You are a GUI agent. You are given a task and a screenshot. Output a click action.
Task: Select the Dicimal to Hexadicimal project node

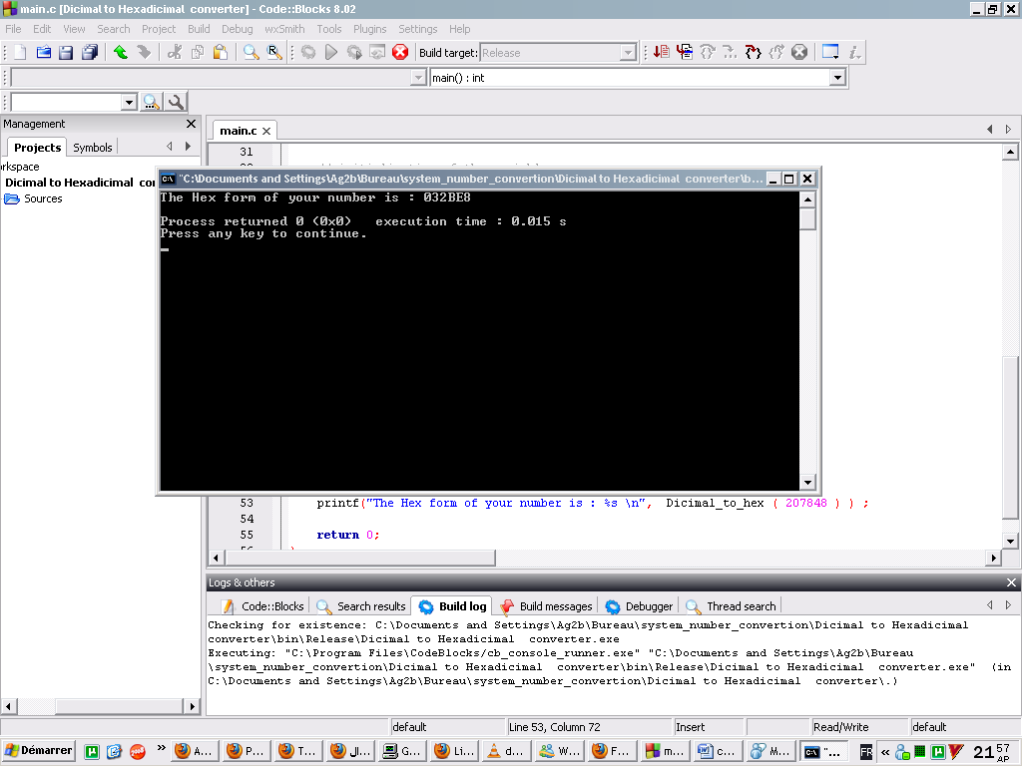[80, 183]
